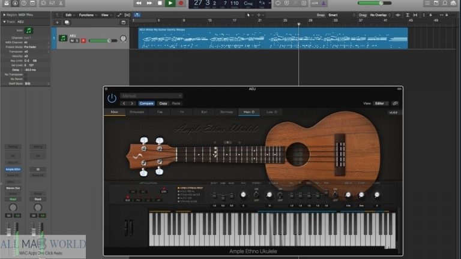Switch to the Tab tab
The height and width of the screenshot is (259, 461).
coord(160,112)
